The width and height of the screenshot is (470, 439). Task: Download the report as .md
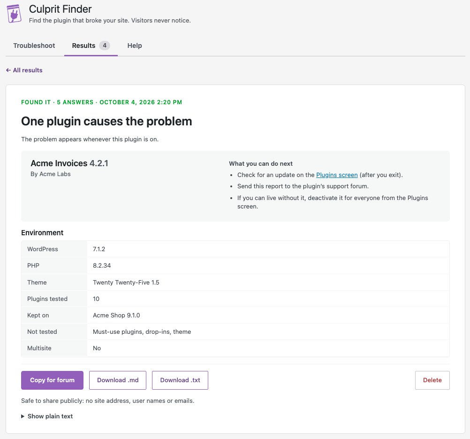[117, 380]
